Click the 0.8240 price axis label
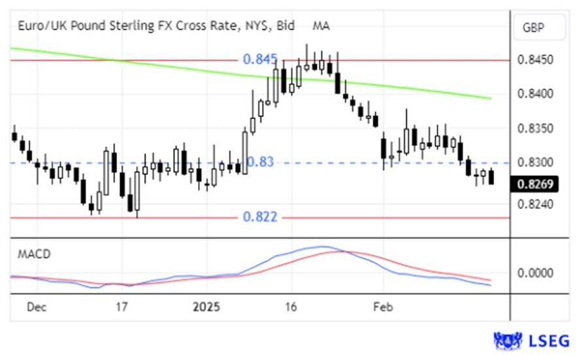This screenshot has width=588, height=355. [x=535, y=204]
